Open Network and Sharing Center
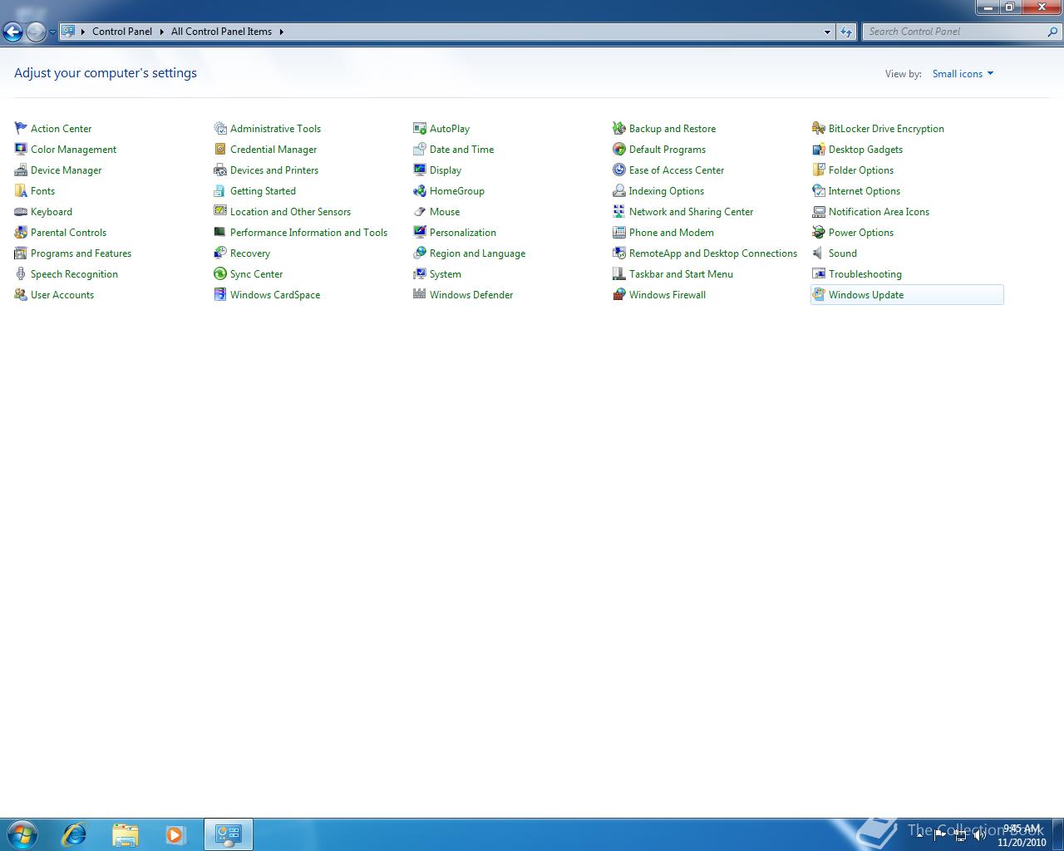The image size is (1064, 851). (691, 212)
